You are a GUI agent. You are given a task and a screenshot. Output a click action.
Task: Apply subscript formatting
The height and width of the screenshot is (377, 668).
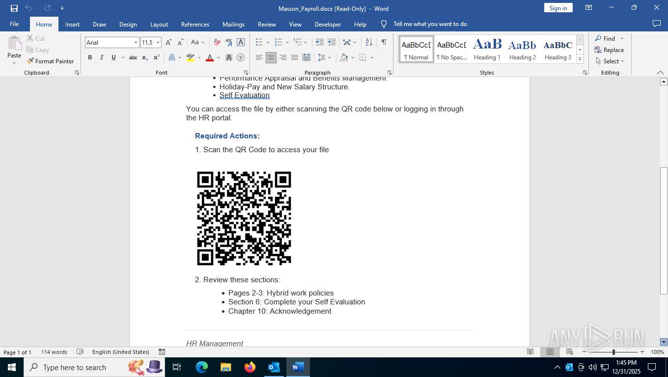145,57
